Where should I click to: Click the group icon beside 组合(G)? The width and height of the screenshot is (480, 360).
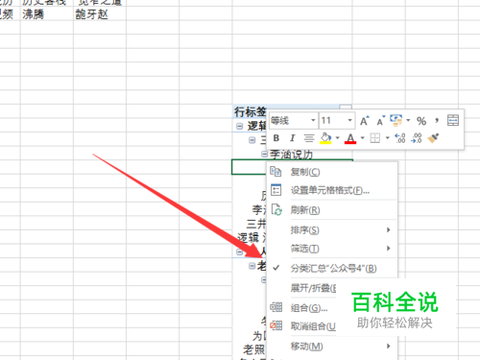[276, 307]
